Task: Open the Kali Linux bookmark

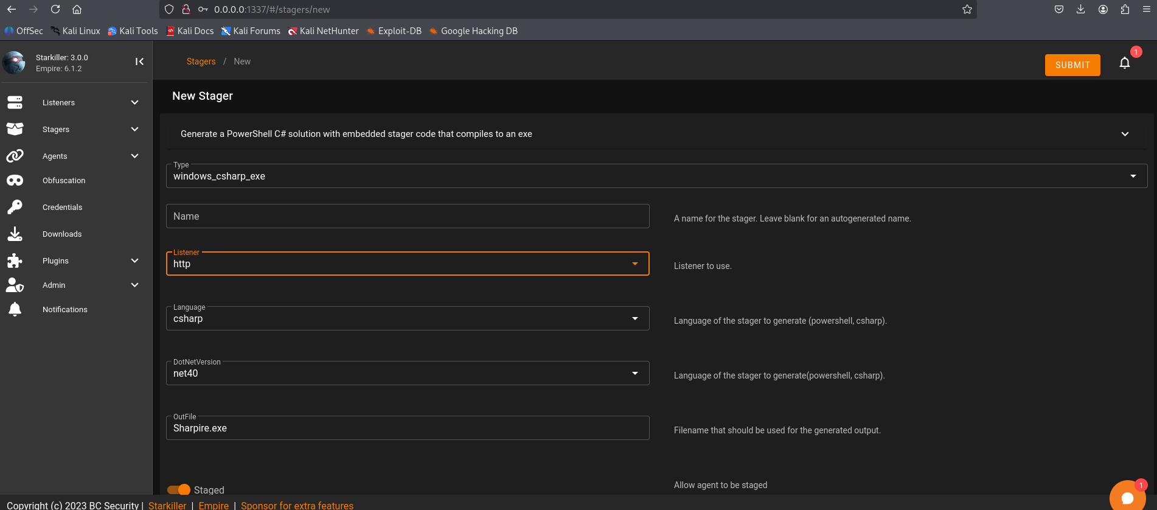Action: pyautogui.click(x=75, y=31)
